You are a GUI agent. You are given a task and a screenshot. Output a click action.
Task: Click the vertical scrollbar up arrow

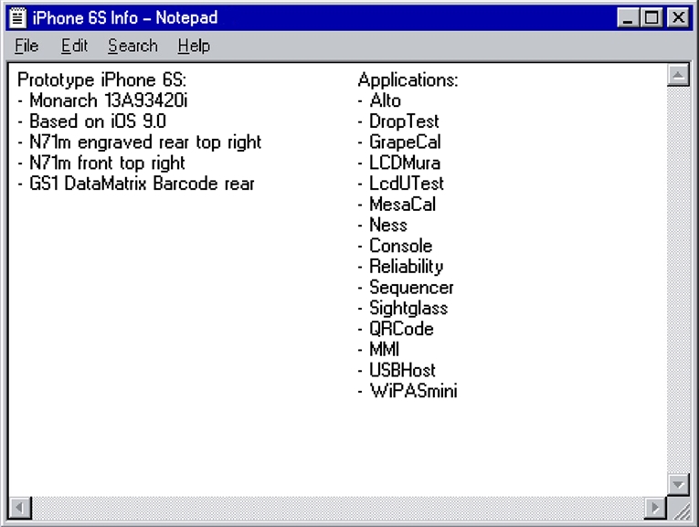click(678, 75)
